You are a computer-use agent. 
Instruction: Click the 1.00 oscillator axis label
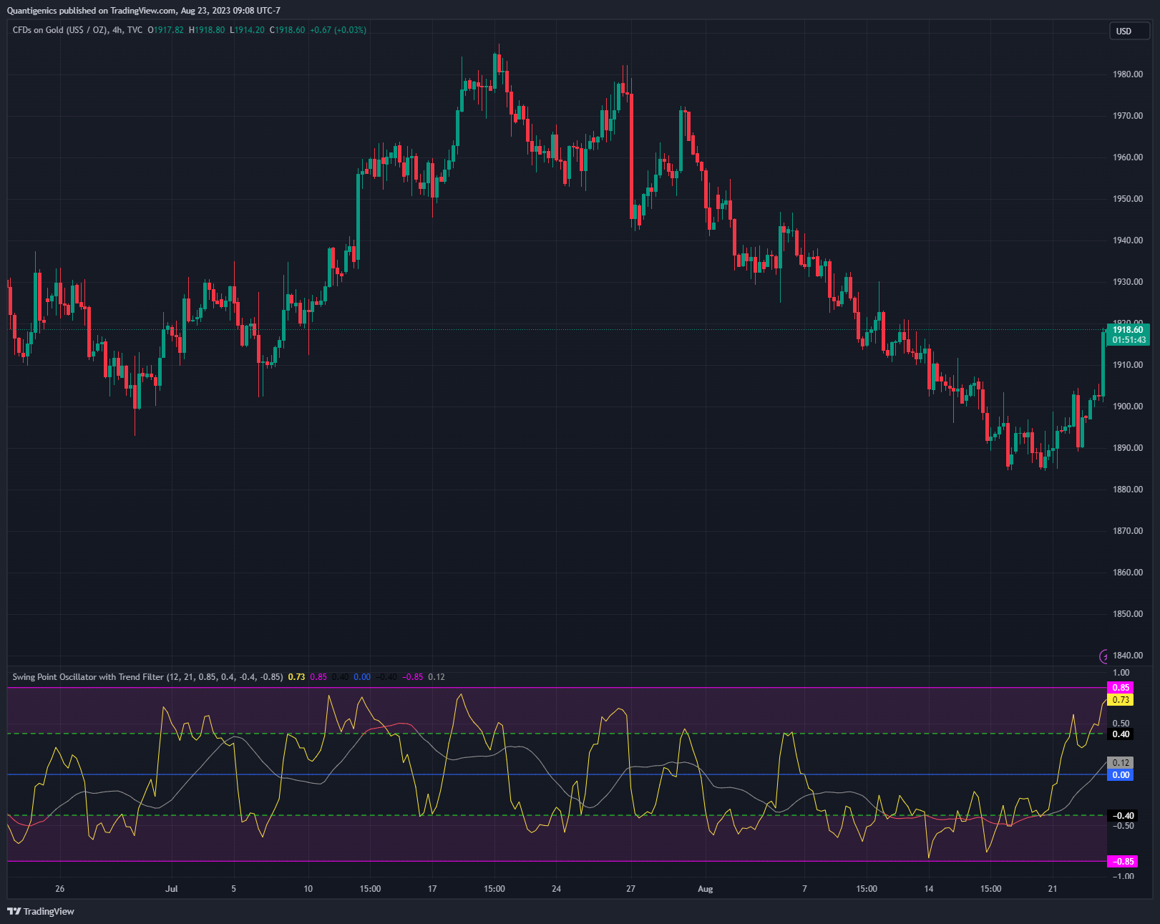point(1121,673)
